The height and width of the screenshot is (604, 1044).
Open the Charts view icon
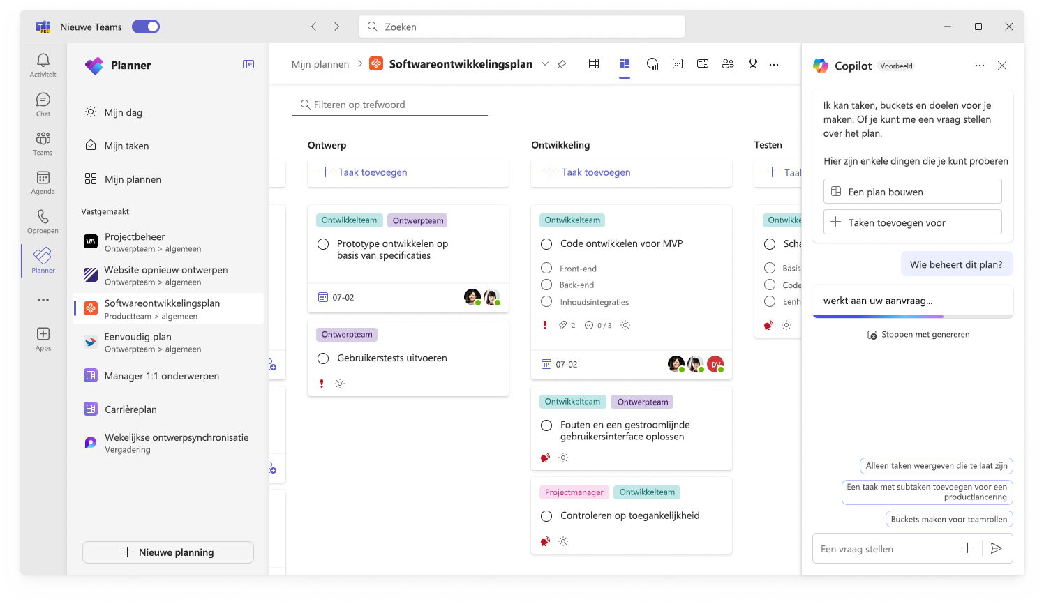[x=652, y=63]
